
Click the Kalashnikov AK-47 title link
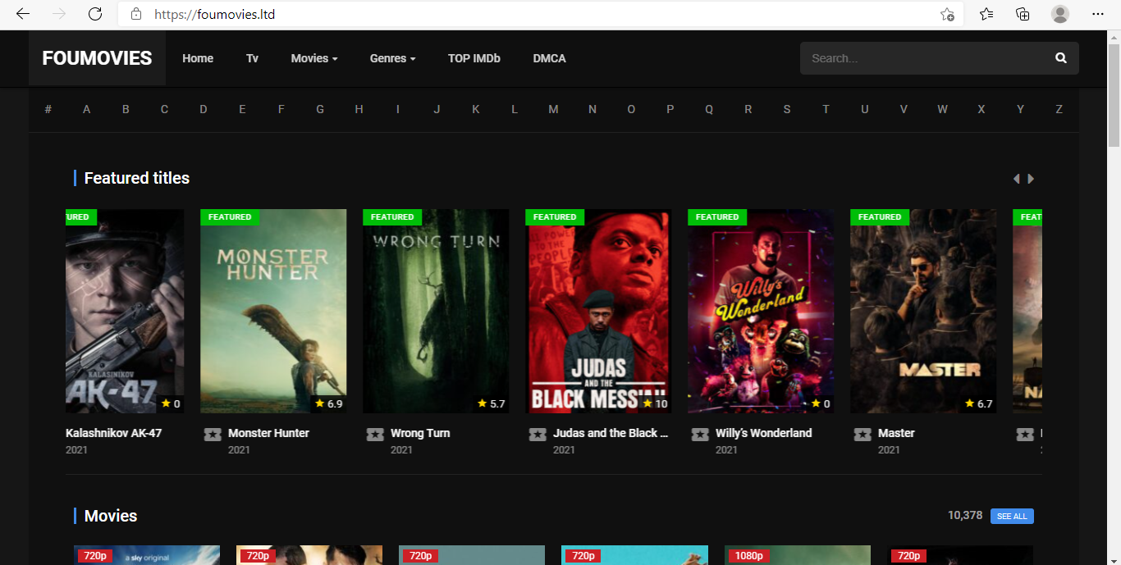tap(113, 433)
